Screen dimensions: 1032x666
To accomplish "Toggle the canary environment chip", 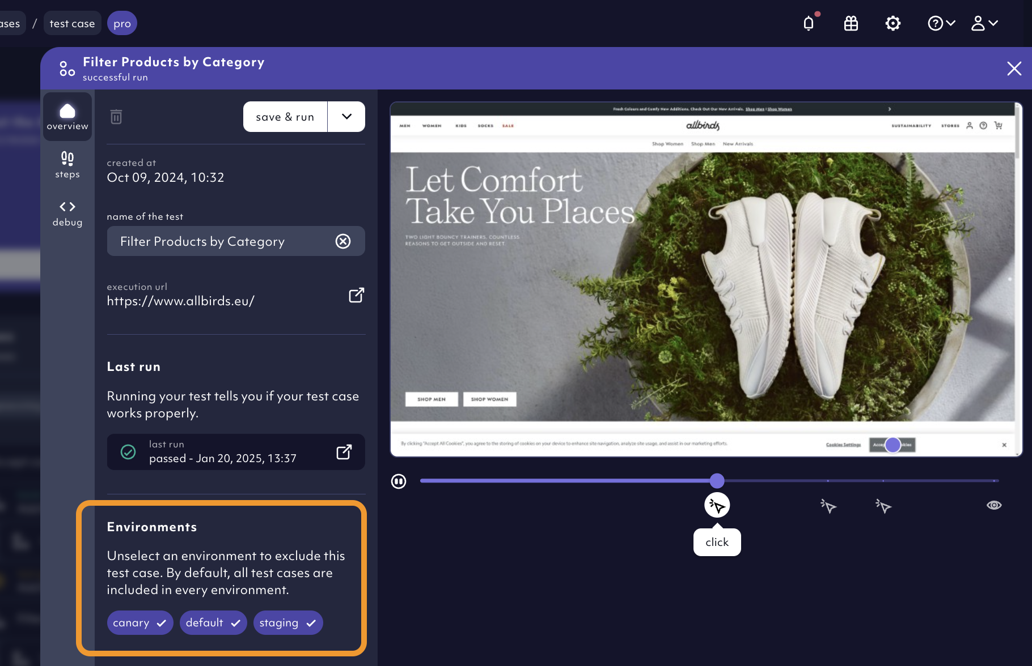I will coord(140,622).
